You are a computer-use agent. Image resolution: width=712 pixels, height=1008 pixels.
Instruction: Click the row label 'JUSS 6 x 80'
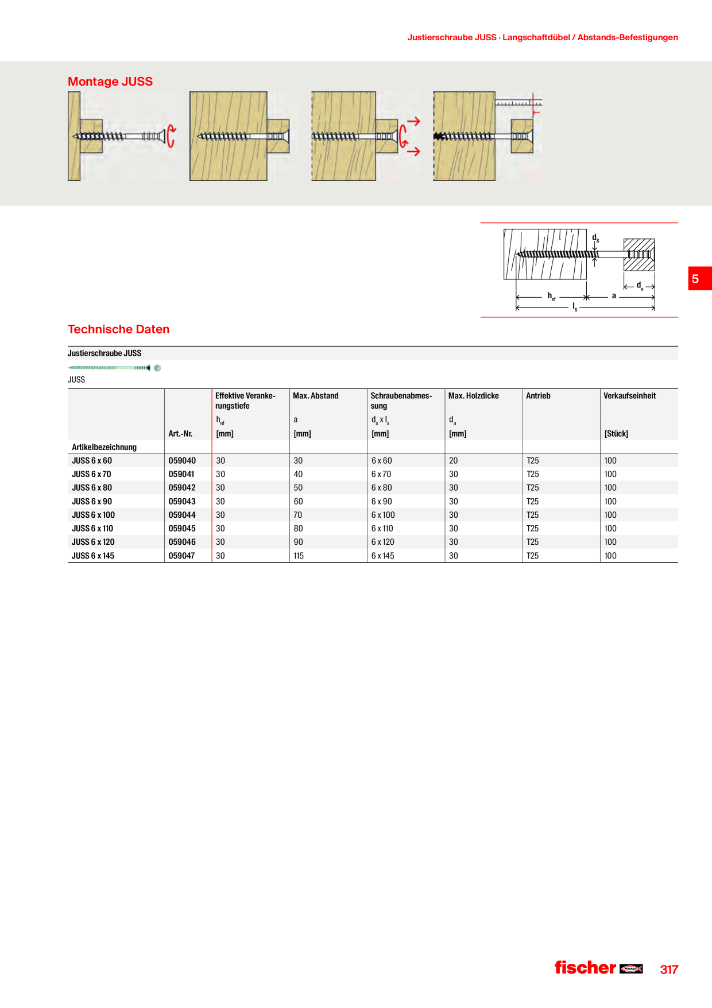tap(92, 488)
